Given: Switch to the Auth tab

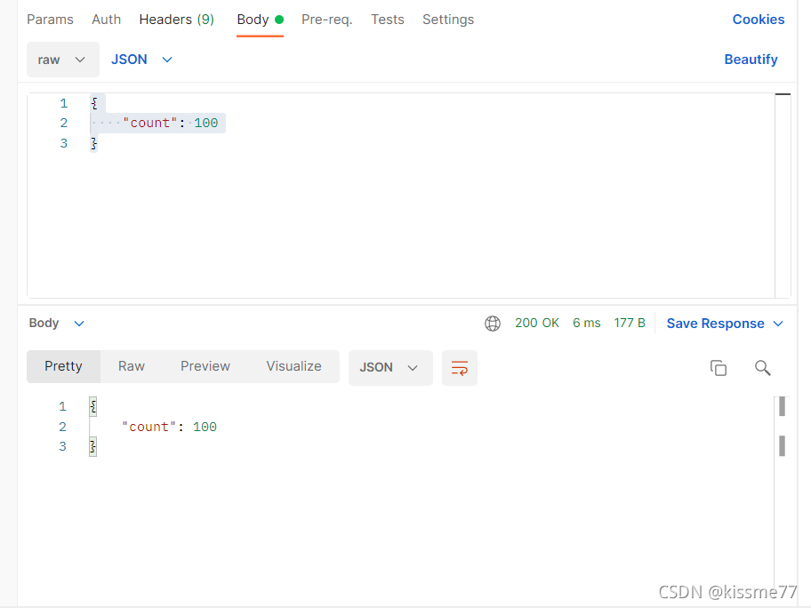Looking at the screenshot, I should click(106, 20).
